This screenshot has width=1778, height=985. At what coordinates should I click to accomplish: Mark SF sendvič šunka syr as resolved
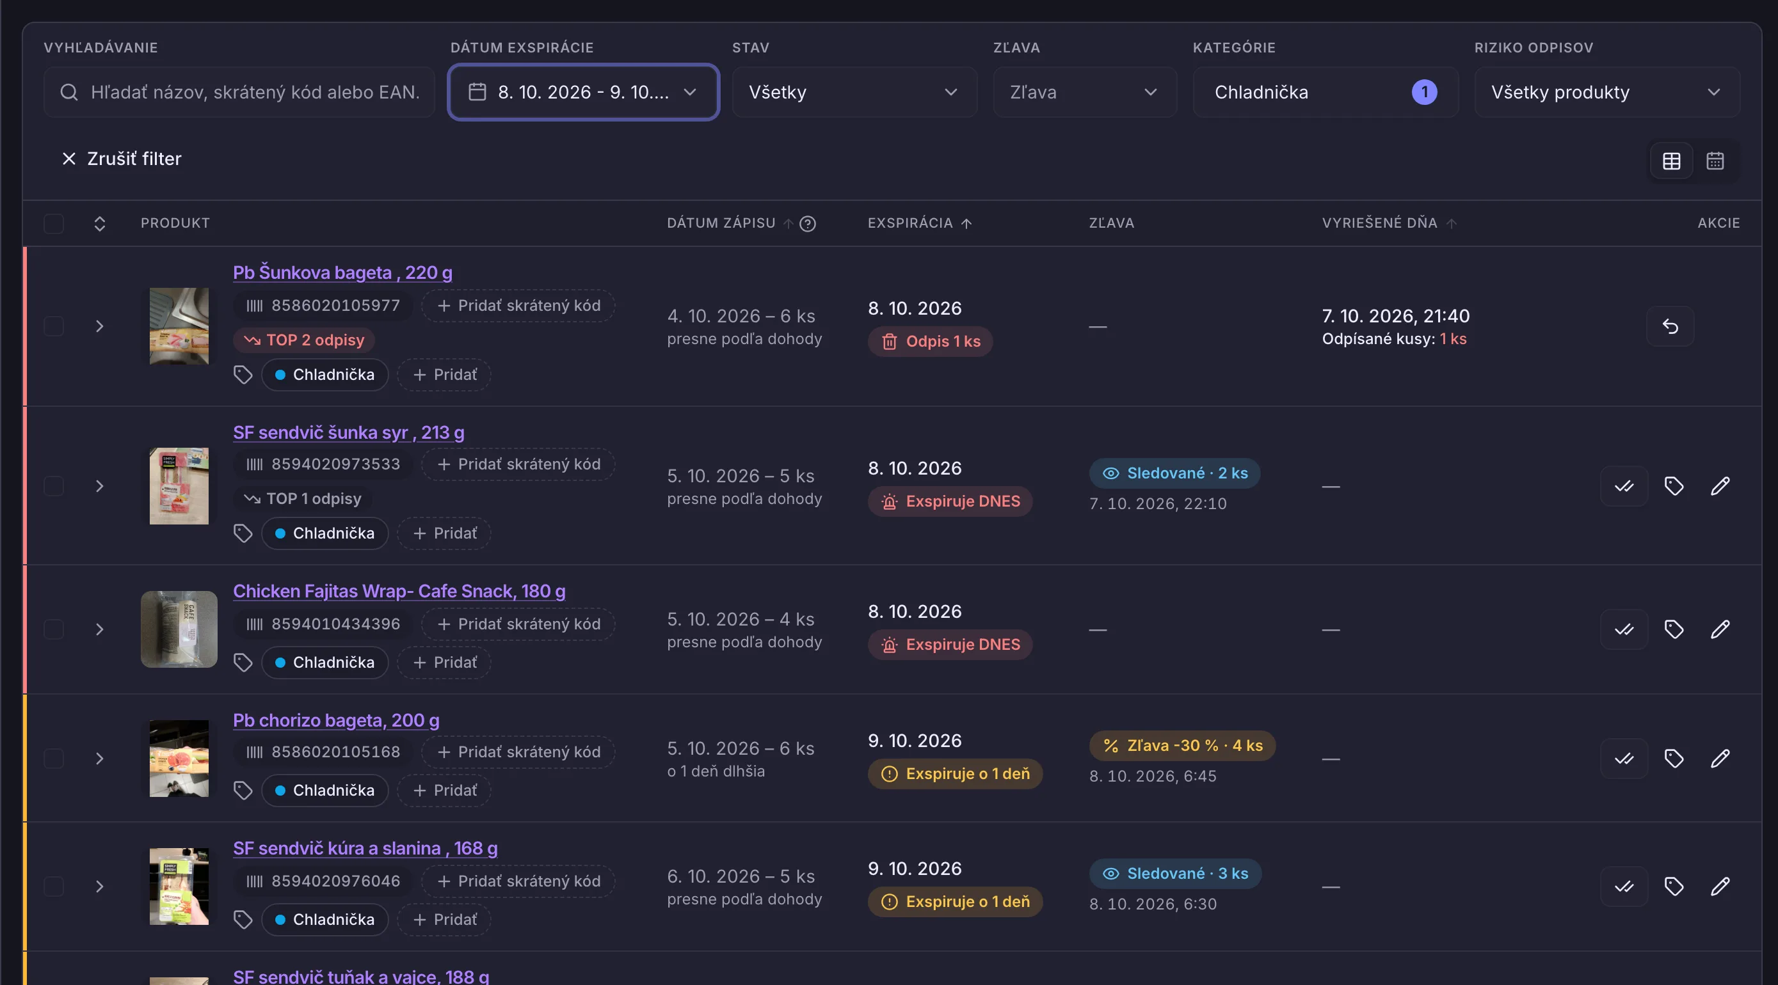(x=1623, y=486)
